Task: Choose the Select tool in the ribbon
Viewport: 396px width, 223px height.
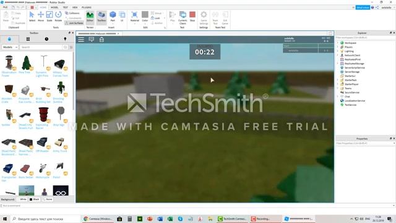Action: point(32,17)
